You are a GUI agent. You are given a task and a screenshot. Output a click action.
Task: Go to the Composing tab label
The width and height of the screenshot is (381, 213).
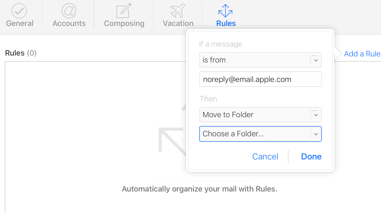pyautogui.click(x=124, y=24)
